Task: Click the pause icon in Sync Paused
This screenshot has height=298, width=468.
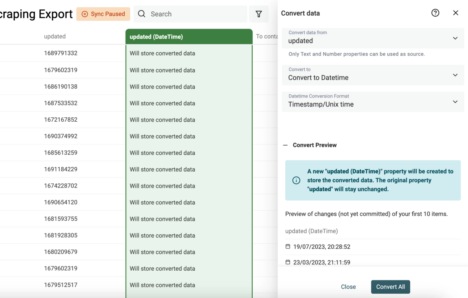Action: 85,14
